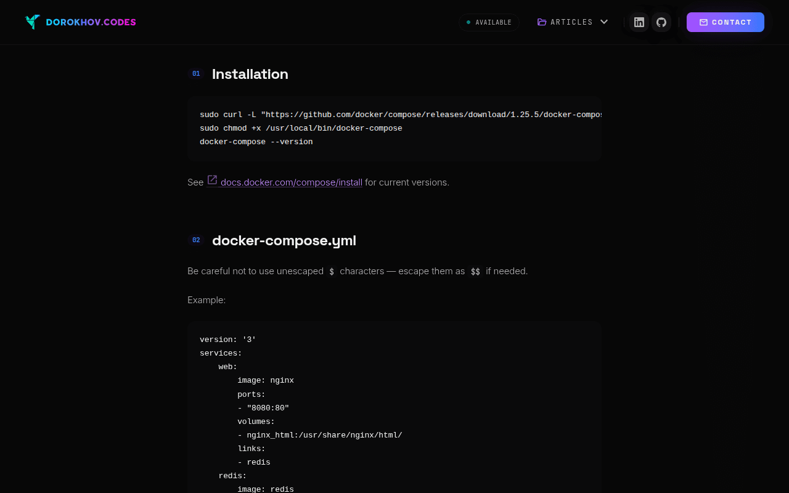The width and height of the screenshot is (789, 493).
Task: Click the envelope icon in Contact button
Action: click(703, 22)
